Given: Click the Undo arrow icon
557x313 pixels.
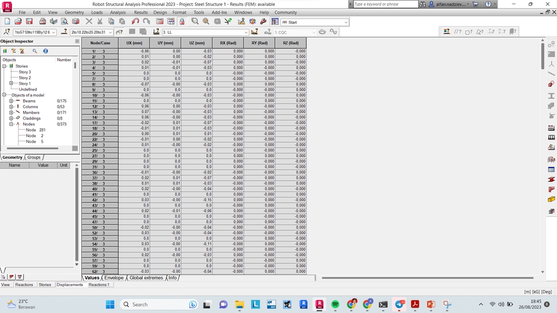Looking at the screenshot, I should click(135, 21).
